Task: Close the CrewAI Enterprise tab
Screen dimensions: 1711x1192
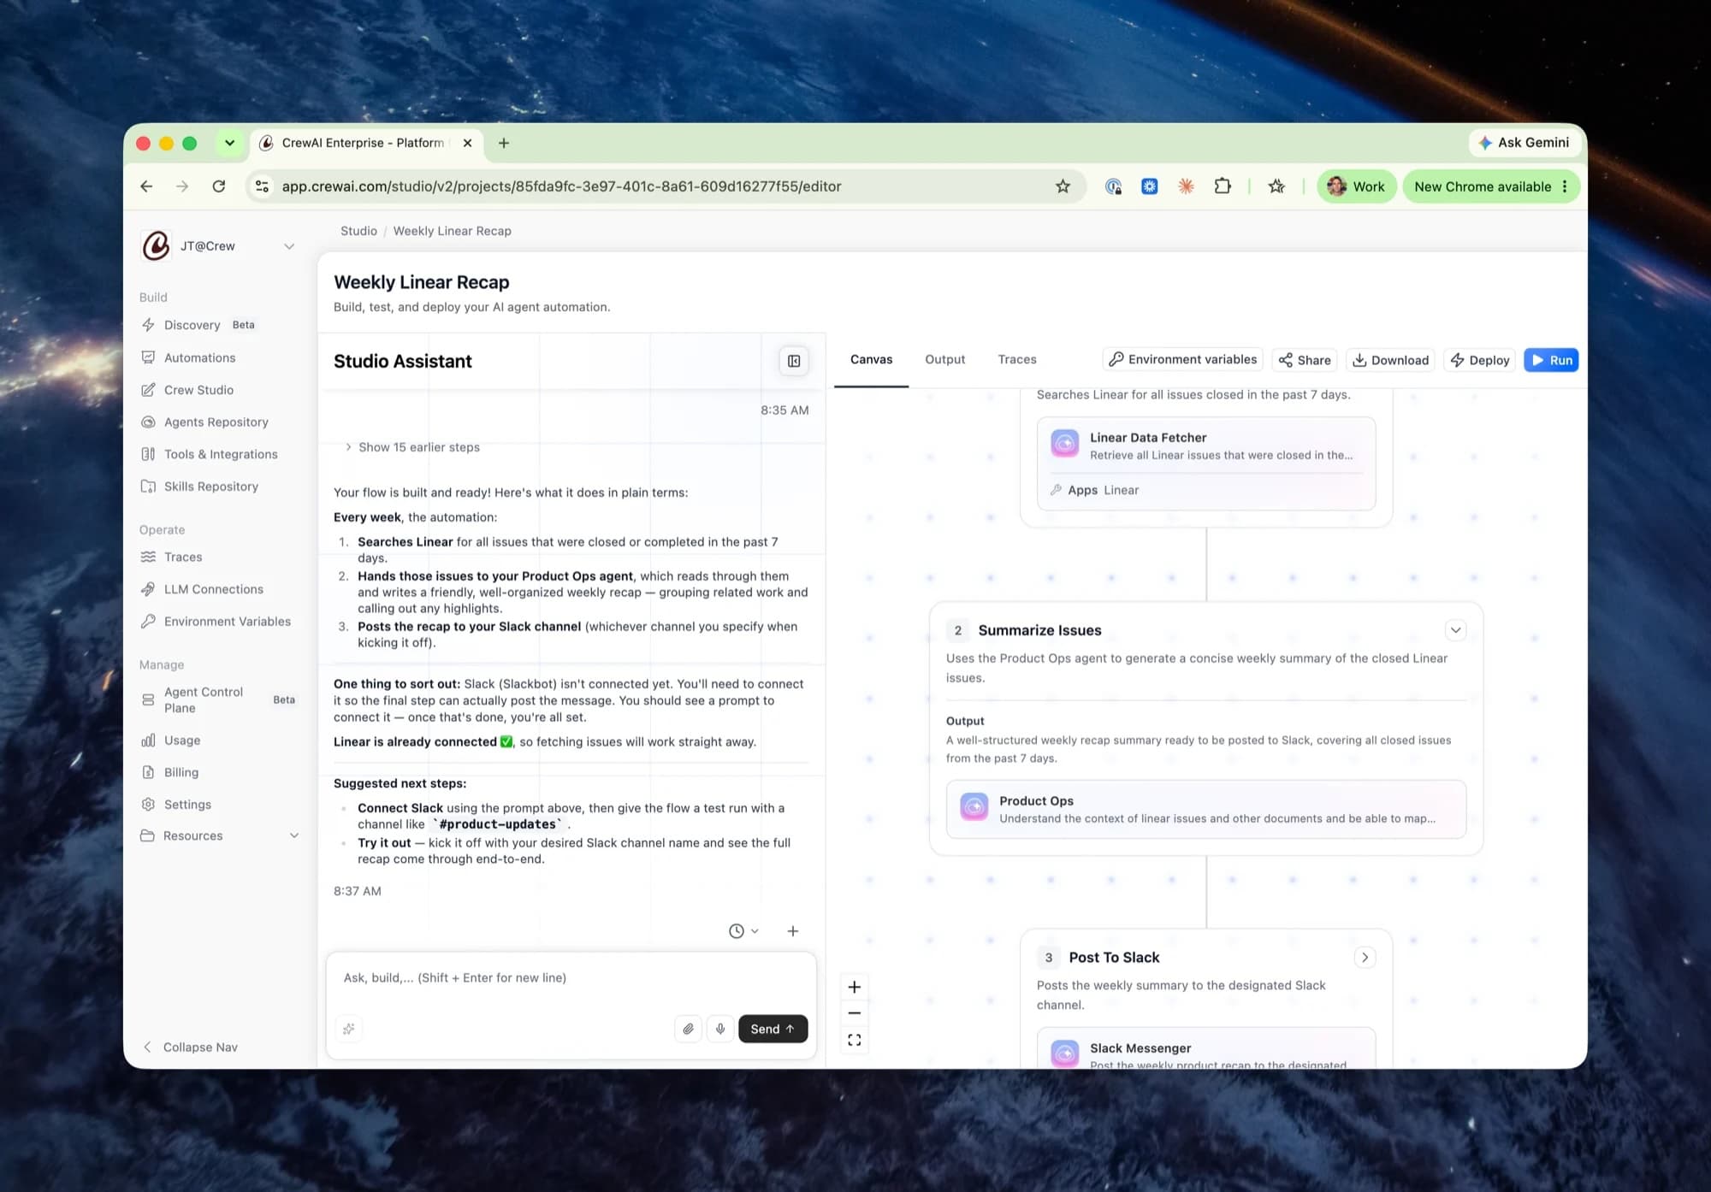Action: click(467, 143)
